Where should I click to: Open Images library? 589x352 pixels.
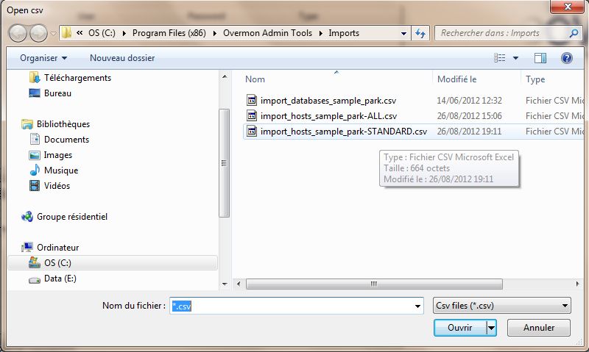(x=58, y=155)
